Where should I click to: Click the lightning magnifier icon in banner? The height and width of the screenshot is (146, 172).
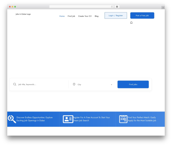pyautogui.click(x=12, y=119)
